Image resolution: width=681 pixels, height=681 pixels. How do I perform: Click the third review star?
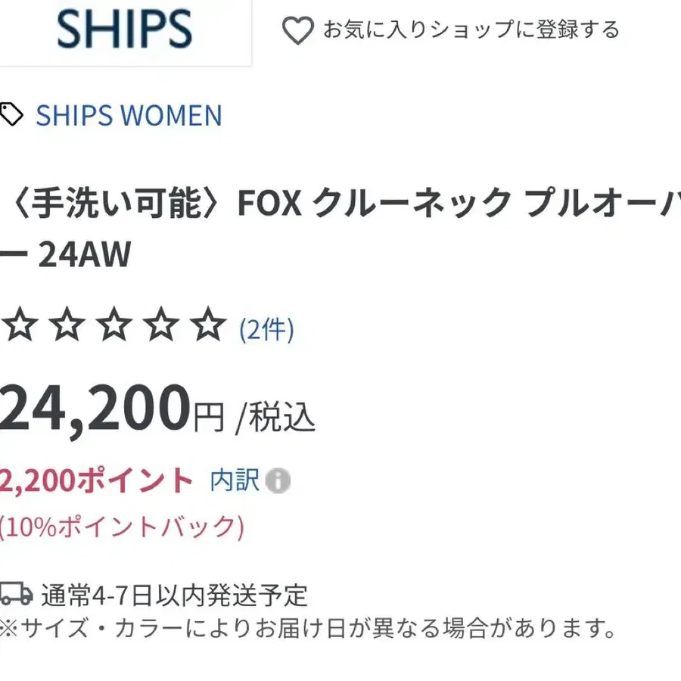[x=114, y=327]
